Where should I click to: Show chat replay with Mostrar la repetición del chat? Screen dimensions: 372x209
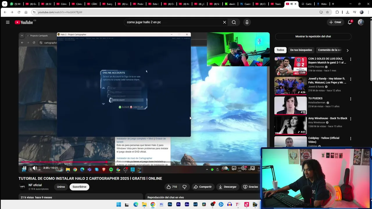pyautogui.click(x=313, y=37)
